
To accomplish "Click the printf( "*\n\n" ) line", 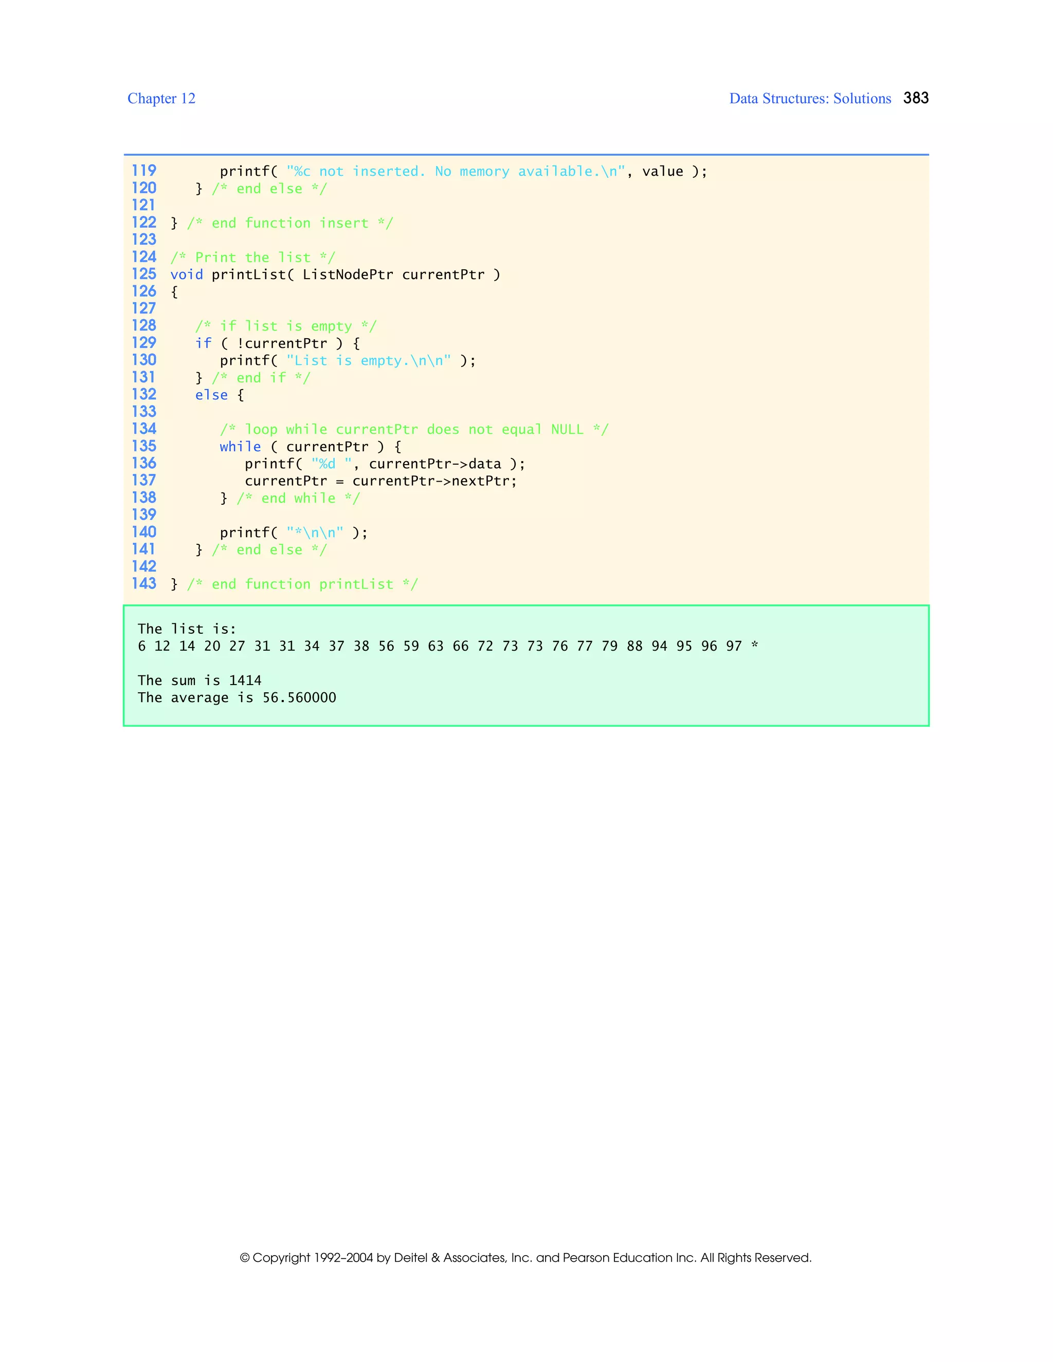I will coord(294,532).
